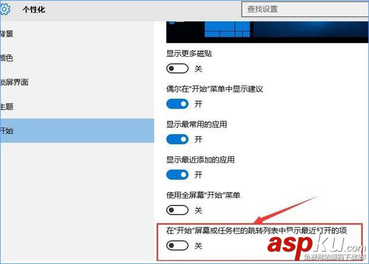Enable the 使用全屏幕开始菜单 toggle
Screen dimensions: 369x264
[177, 210]
